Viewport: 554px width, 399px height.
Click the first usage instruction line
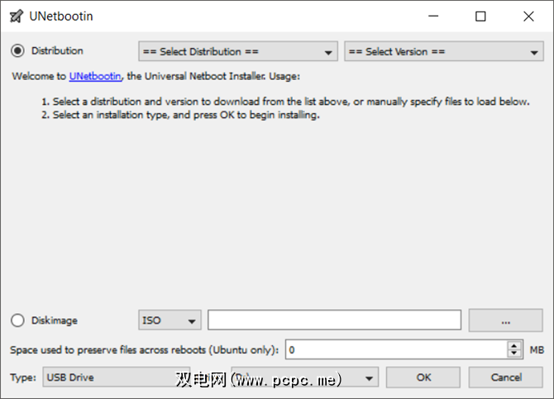pyautogui.click(x=285, y=102)
